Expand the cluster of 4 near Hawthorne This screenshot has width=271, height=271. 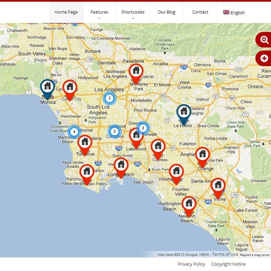[x=74, y=132]
